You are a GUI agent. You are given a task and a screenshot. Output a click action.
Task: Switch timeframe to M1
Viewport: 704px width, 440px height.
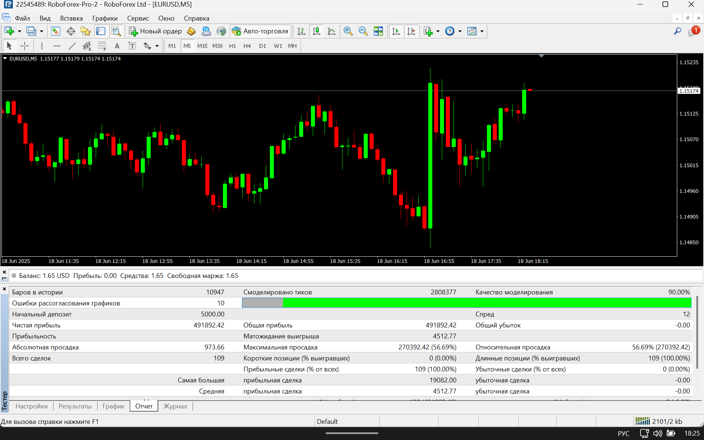point(172,46)
